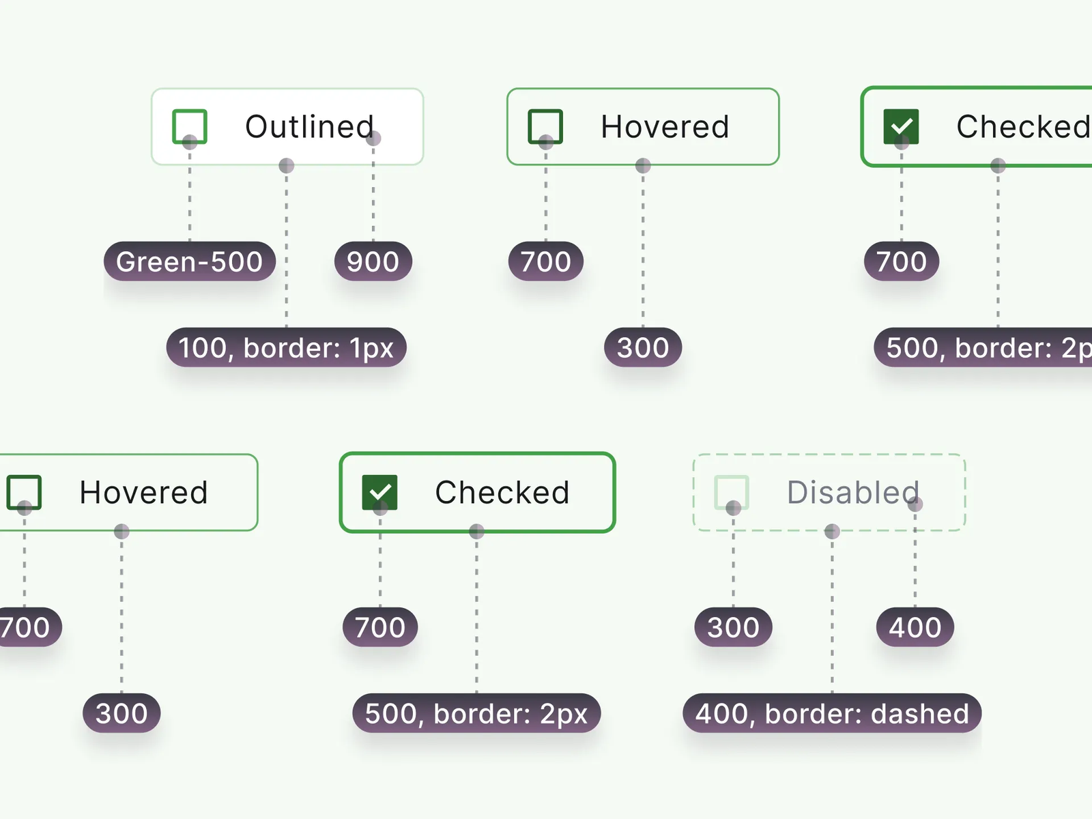1092x819 pixels.
Task: Click the Disabled label text
Action: [852, 493]
